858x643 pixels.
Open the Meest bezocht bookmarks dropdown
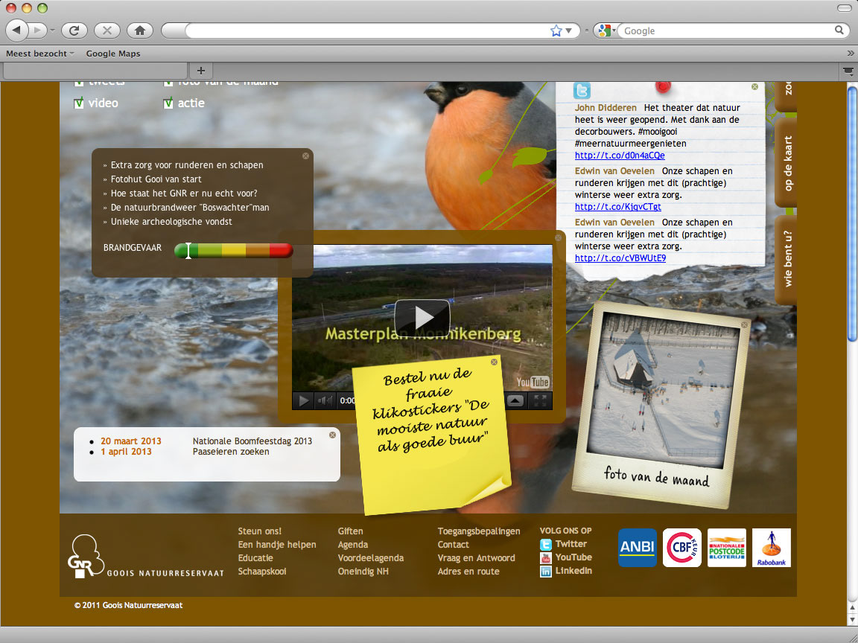tap(40, 54)
